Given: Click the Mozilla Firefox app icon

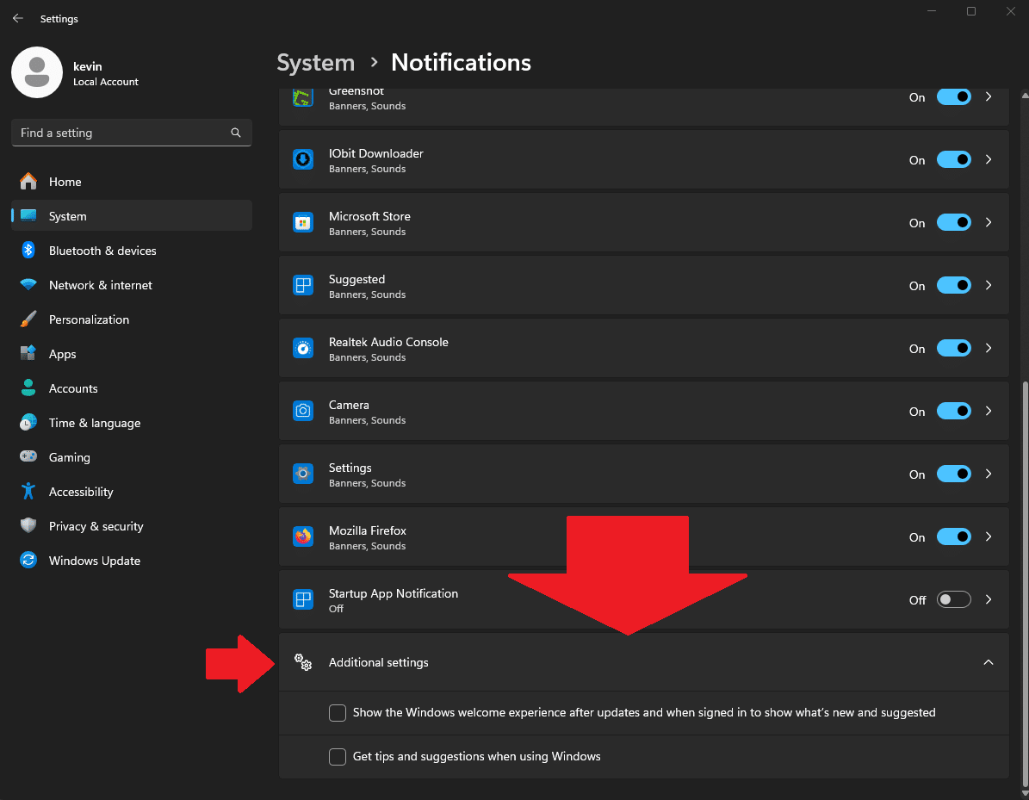Looking at the screenshot, I should [302, 536].
